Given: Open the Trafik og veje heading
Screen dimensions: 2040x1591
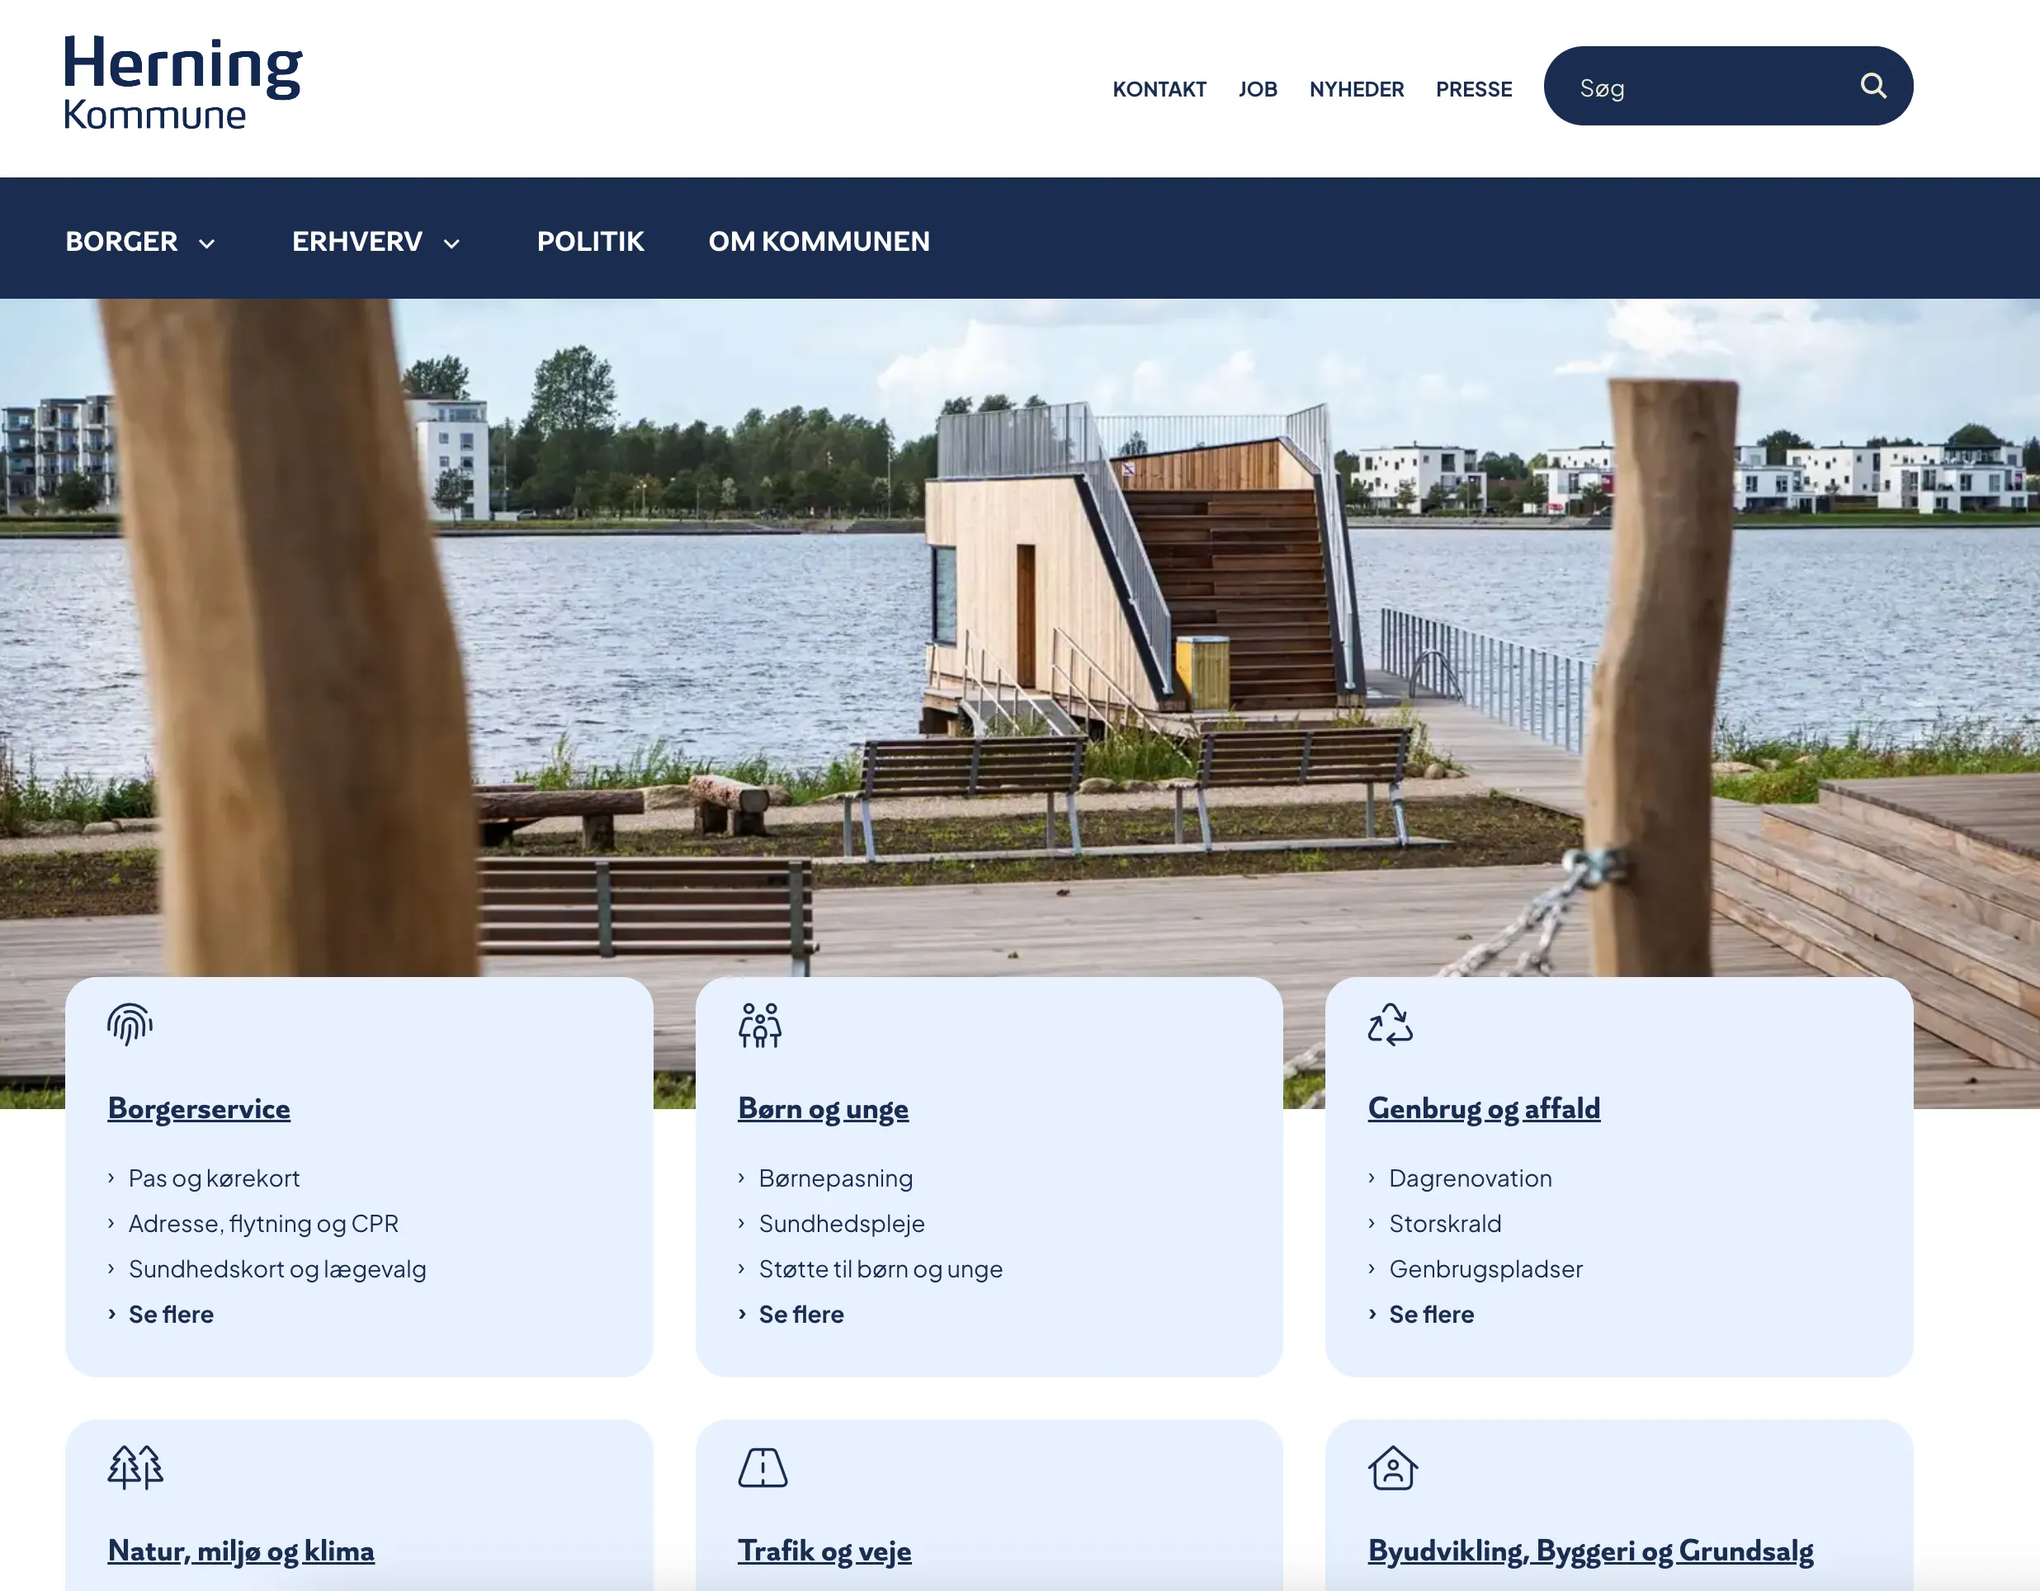Looking at the screenshot, I should pos(824,1551).
